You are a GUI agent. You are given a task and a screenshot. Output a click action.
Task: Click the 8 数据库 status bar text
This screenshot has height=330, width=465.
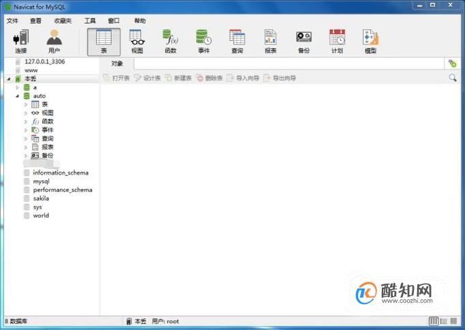[16, 321]
